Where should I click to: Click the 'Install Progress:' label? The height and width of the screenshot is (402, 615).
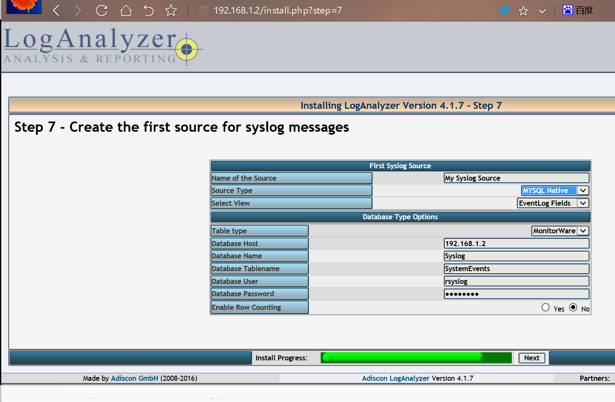pyautogui.click(x=282, y=358)
